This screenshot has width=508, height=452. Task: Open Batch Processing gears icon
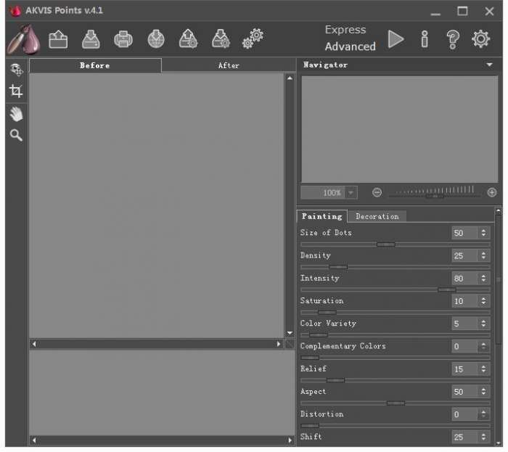[x=253, y=39]
